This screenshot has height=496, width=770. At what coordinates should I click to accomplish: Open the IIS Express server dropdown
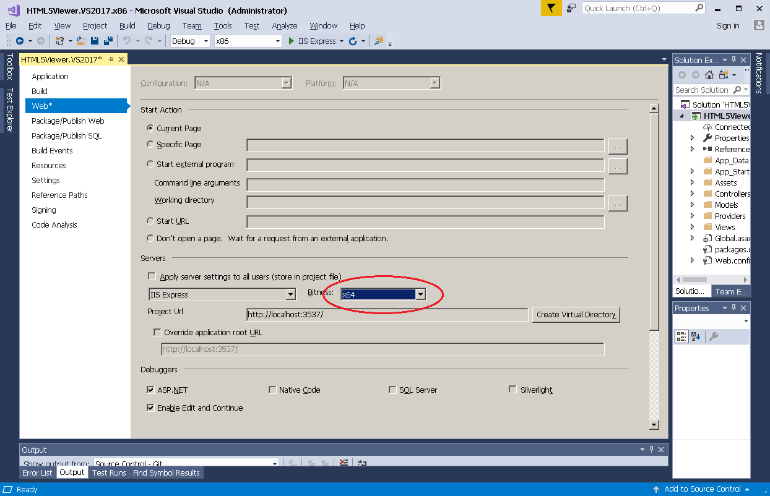coord(290,294)
